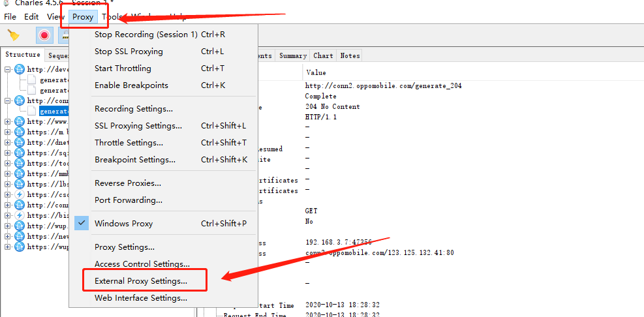The height and width of the screenshot is (317, 644).
Task: Click the globe icon beside https://too
Action: [x=20, y=163]
